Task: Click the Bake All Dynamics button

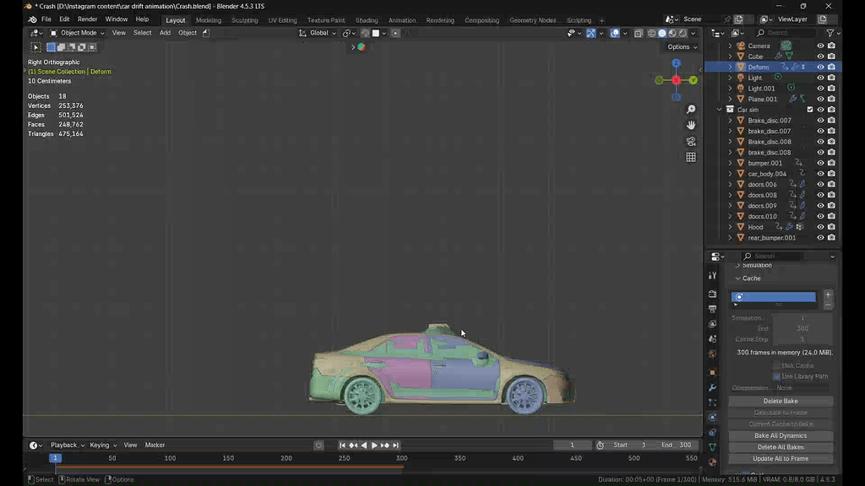Action: (x=781, y=436)
